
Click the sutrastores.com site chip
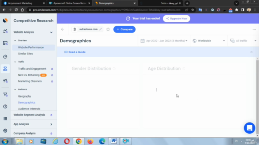(87, 29)
